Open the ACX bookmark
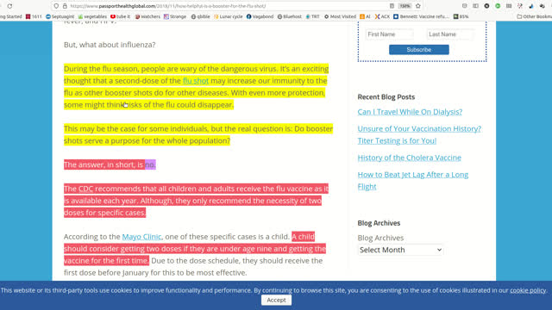The height and width of the screenshot is (310, 552). [x=382, y=16]
